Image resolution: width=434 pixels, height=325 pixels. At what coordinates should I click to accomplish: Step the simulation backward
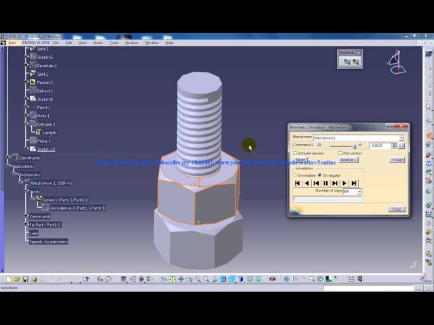pos(316,183)
